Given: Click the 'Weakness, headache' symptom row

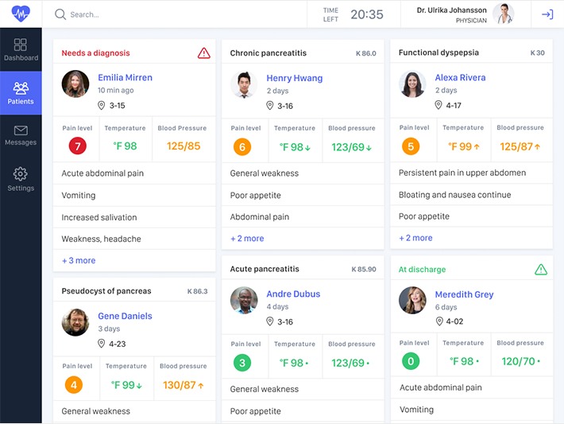Looking at the screenshot, I should (x=134, y=239).
